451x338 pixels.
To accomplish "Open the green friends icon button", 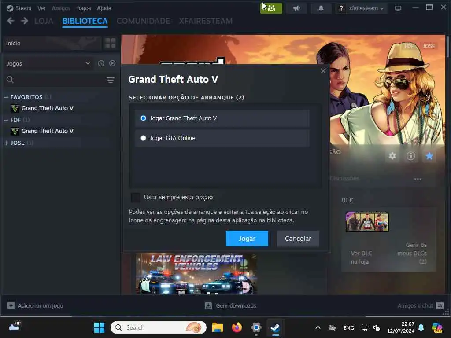I will point(271,8).
